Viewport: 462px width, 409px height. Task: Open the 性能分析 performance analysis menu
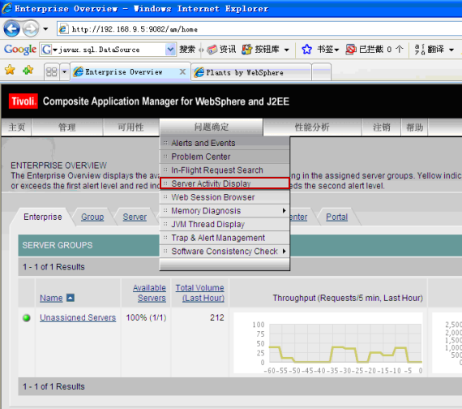click(x=312, y=127)
